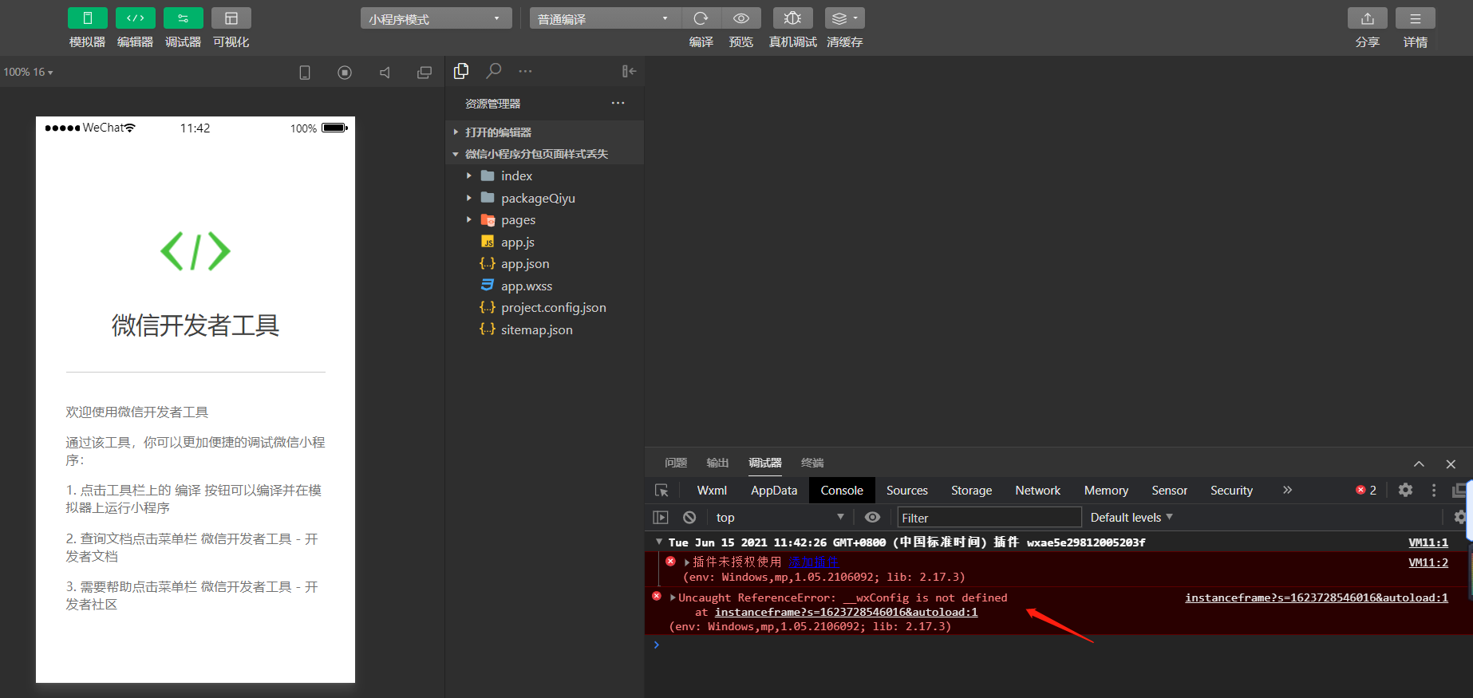Clear the console with the ban icon
This screenshot has width=1473, height=698.
689,518
